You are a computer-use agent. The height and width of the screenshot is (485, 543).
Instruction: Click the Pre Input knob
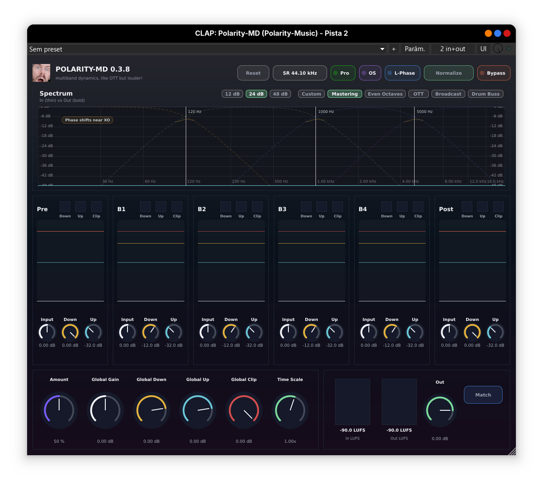click(x=47, y=332)
